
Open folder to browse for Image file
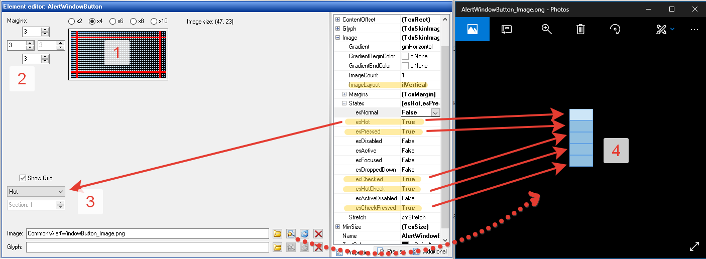pyautogui.click(x=277, y=234)
